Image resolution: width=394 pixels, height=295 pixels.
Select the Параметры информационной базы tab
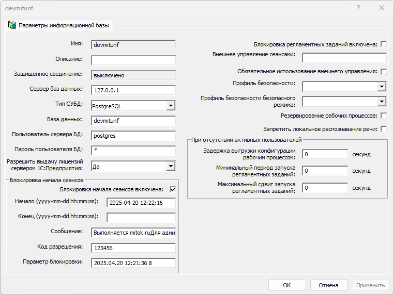tap(58, 25)
